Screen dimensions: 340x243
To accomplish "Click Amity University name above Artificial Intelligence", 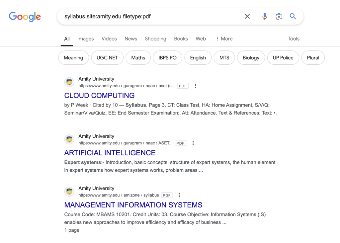I will click(x=96, y=136).
